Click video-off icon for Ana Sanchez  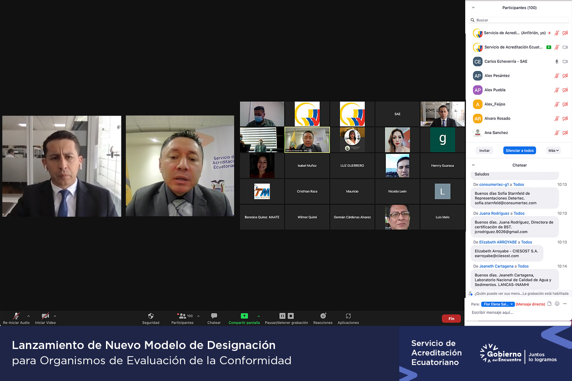[x=565, y=133]
